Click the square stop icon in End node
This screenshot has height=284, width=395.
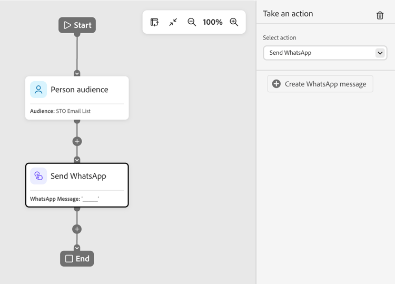(x=69, y=259)
